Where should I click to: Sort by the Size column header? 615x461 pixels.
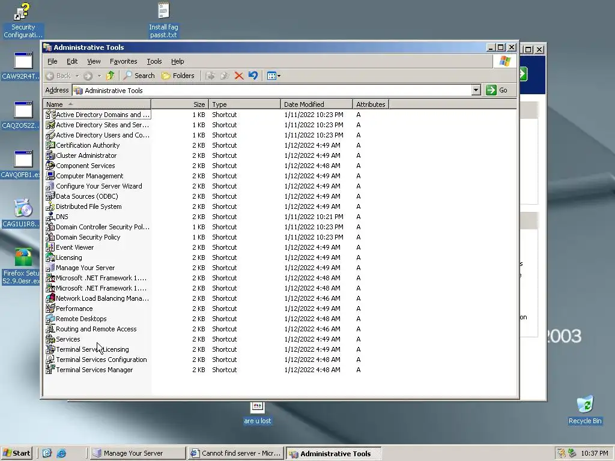click(180, 104)
